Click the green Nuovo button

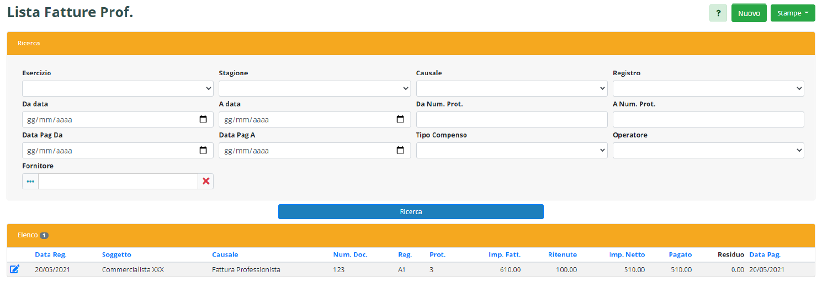tap(749, 13)
